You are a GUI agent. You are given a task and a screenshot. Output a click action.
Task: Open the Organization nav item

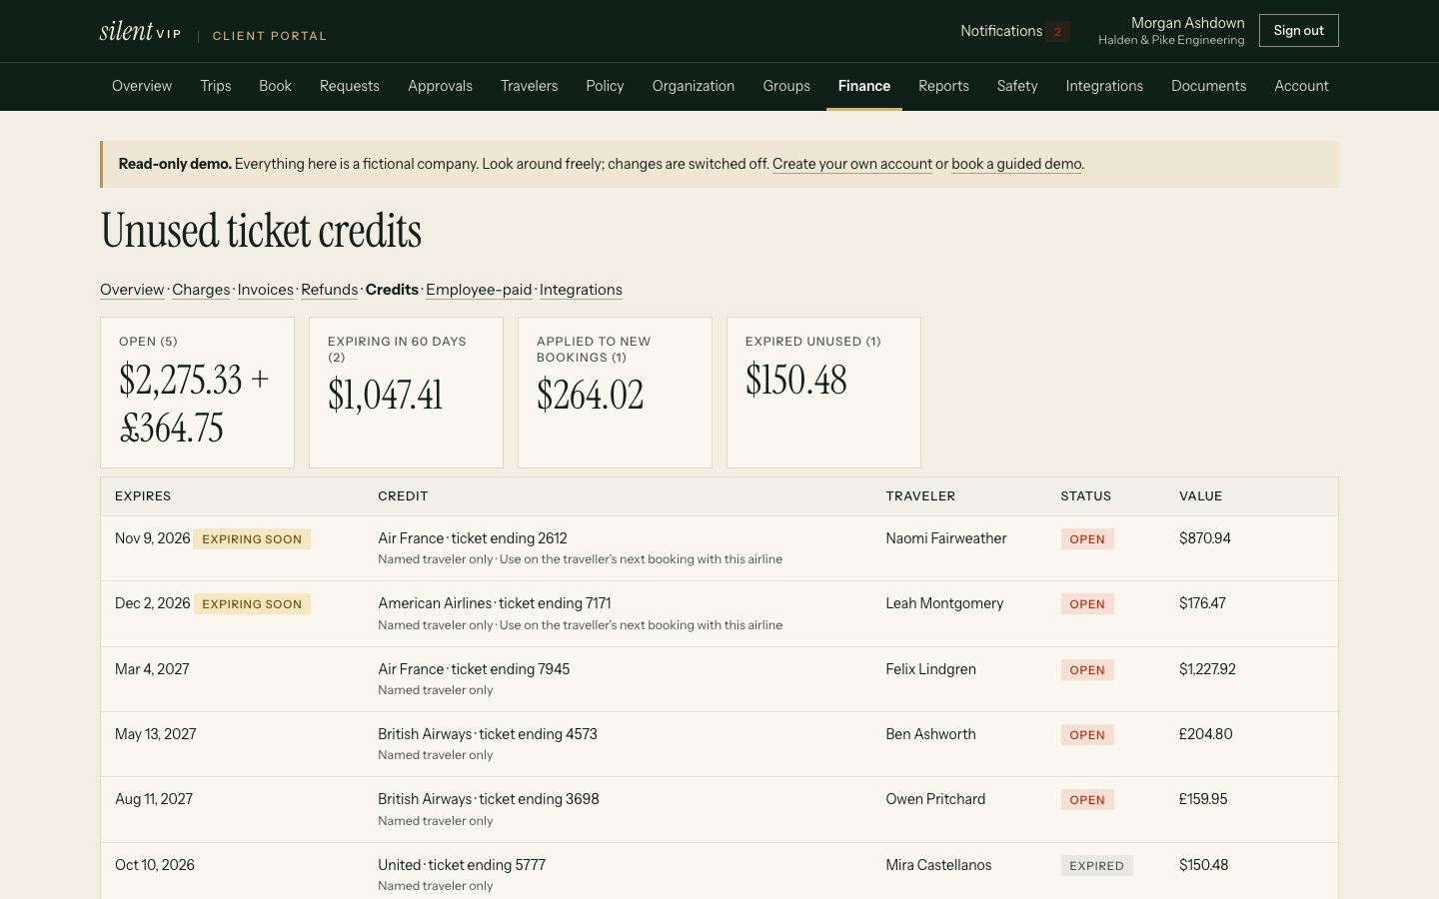694,86
